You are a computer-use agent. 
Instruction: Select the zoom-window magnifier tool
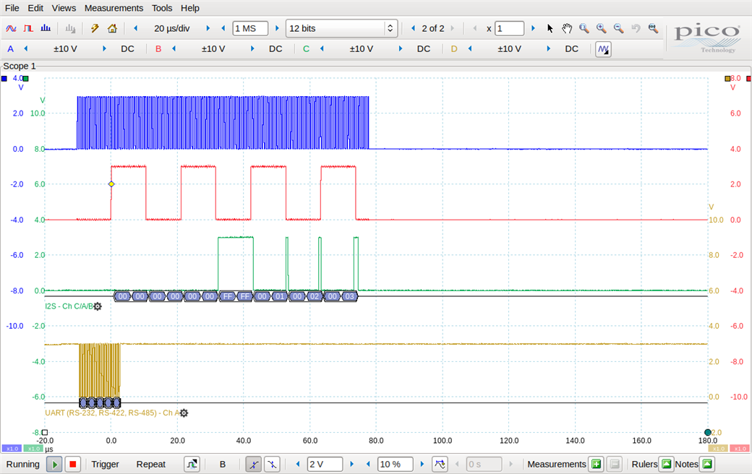(x=584, y=28)
